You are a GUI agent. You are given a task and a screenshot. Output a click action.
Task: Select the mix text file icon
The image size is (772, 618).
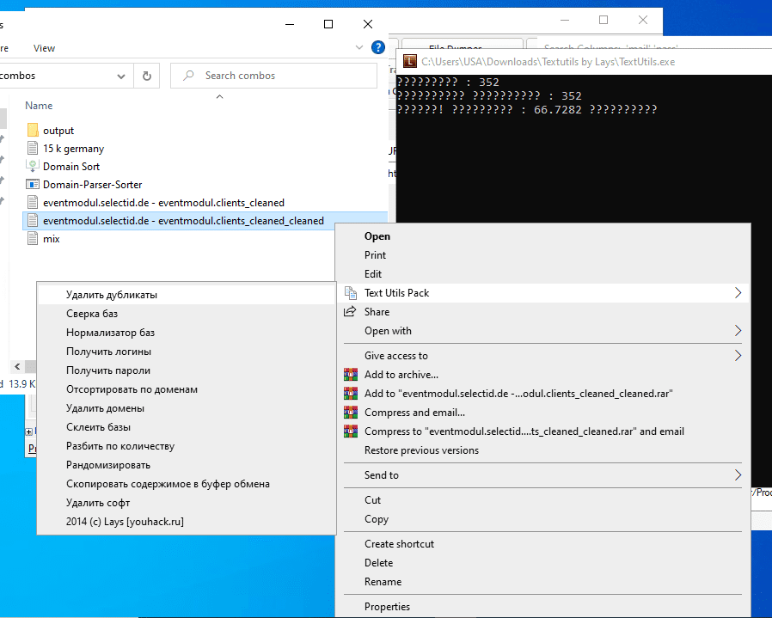click(x=33, y=239)
